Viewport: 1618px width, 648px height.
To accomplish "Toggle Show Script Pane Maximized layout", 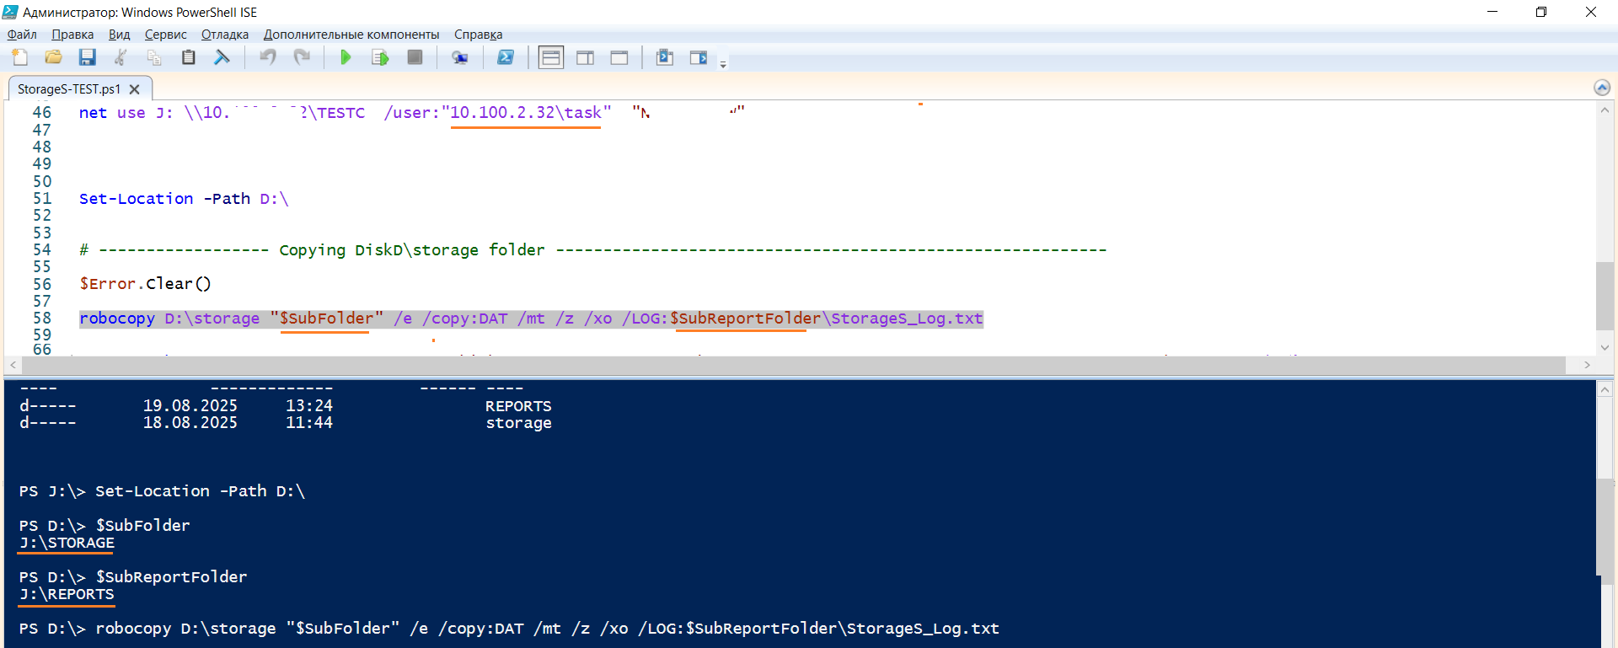I will [619, 57].
